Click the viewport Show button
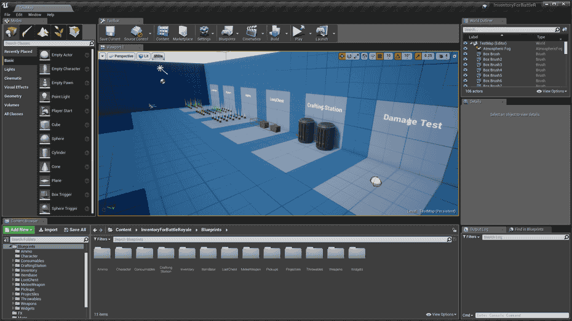The width and height of the screenshot is (572, 321). (158, 56)
